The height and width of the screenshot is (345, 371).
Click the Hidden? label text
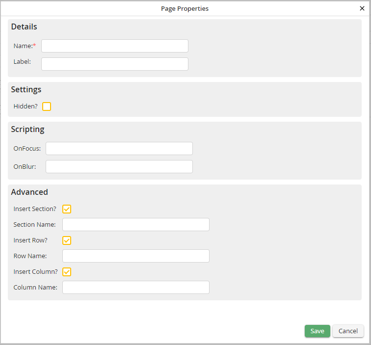click(x=26, y=106)
